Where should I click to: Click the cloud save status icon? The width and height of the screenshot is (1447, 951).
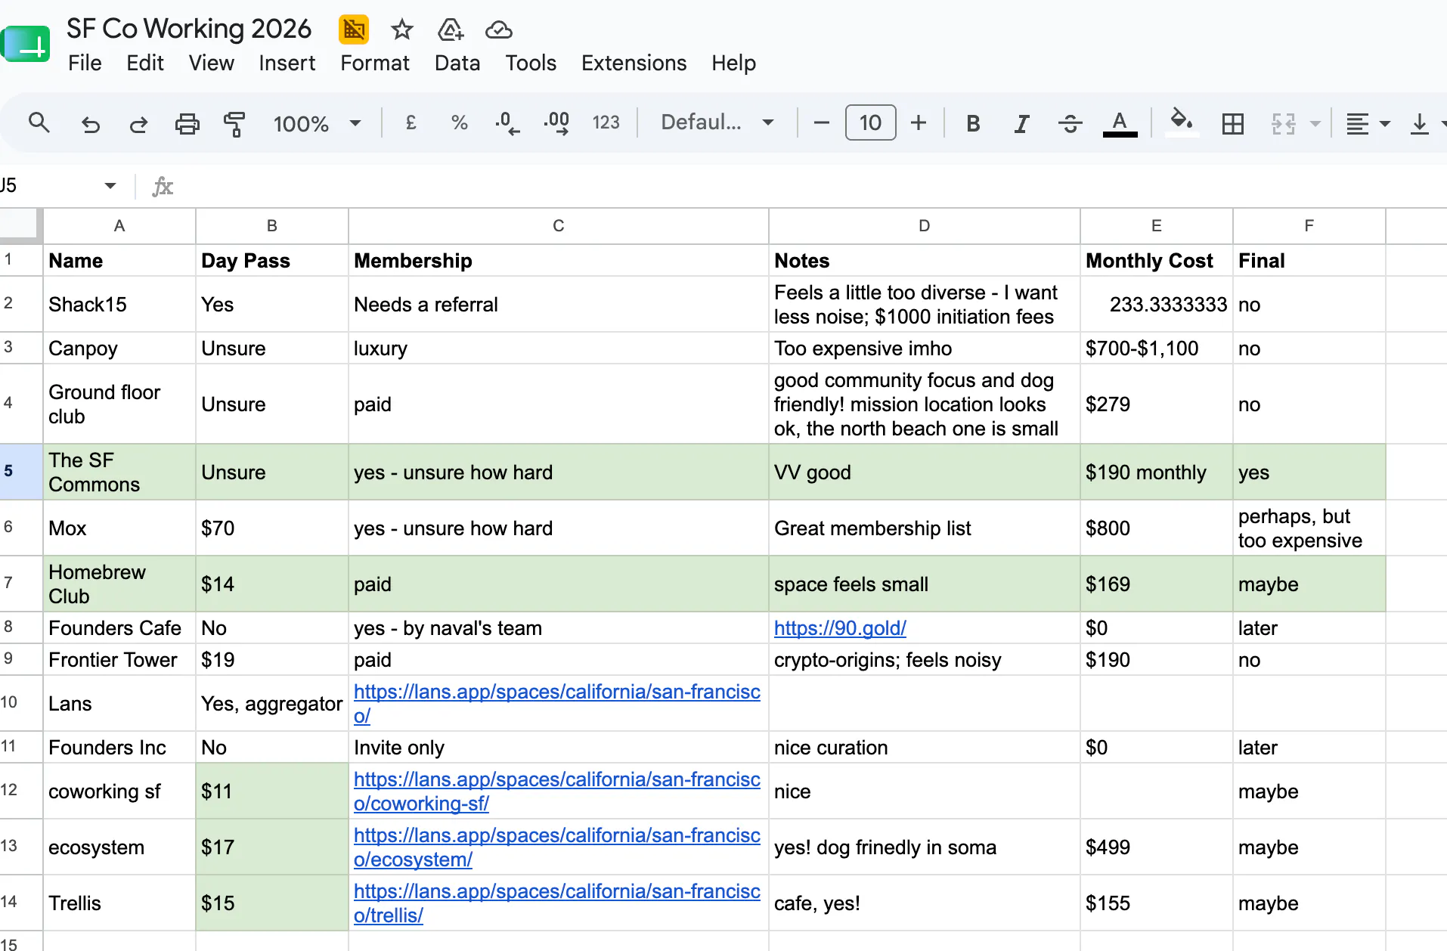[x=498, y=29]
